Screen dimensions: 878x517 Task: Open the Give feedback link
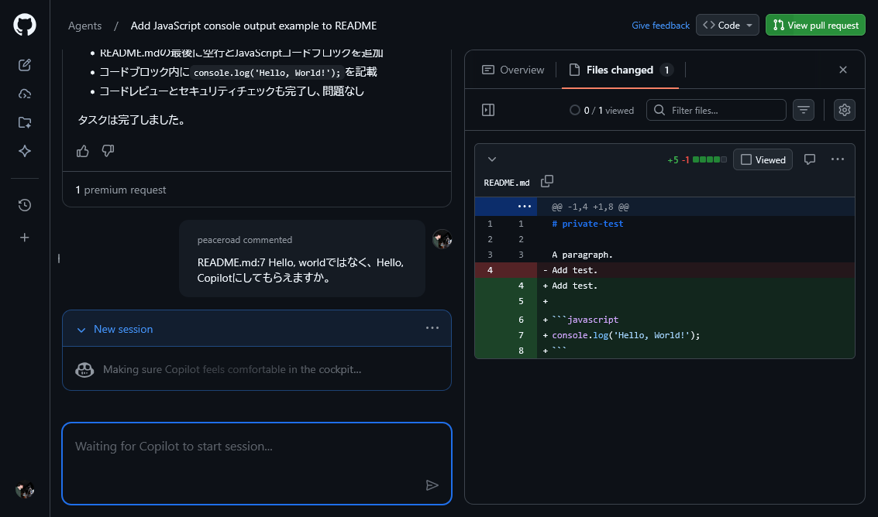click(660, 26)
